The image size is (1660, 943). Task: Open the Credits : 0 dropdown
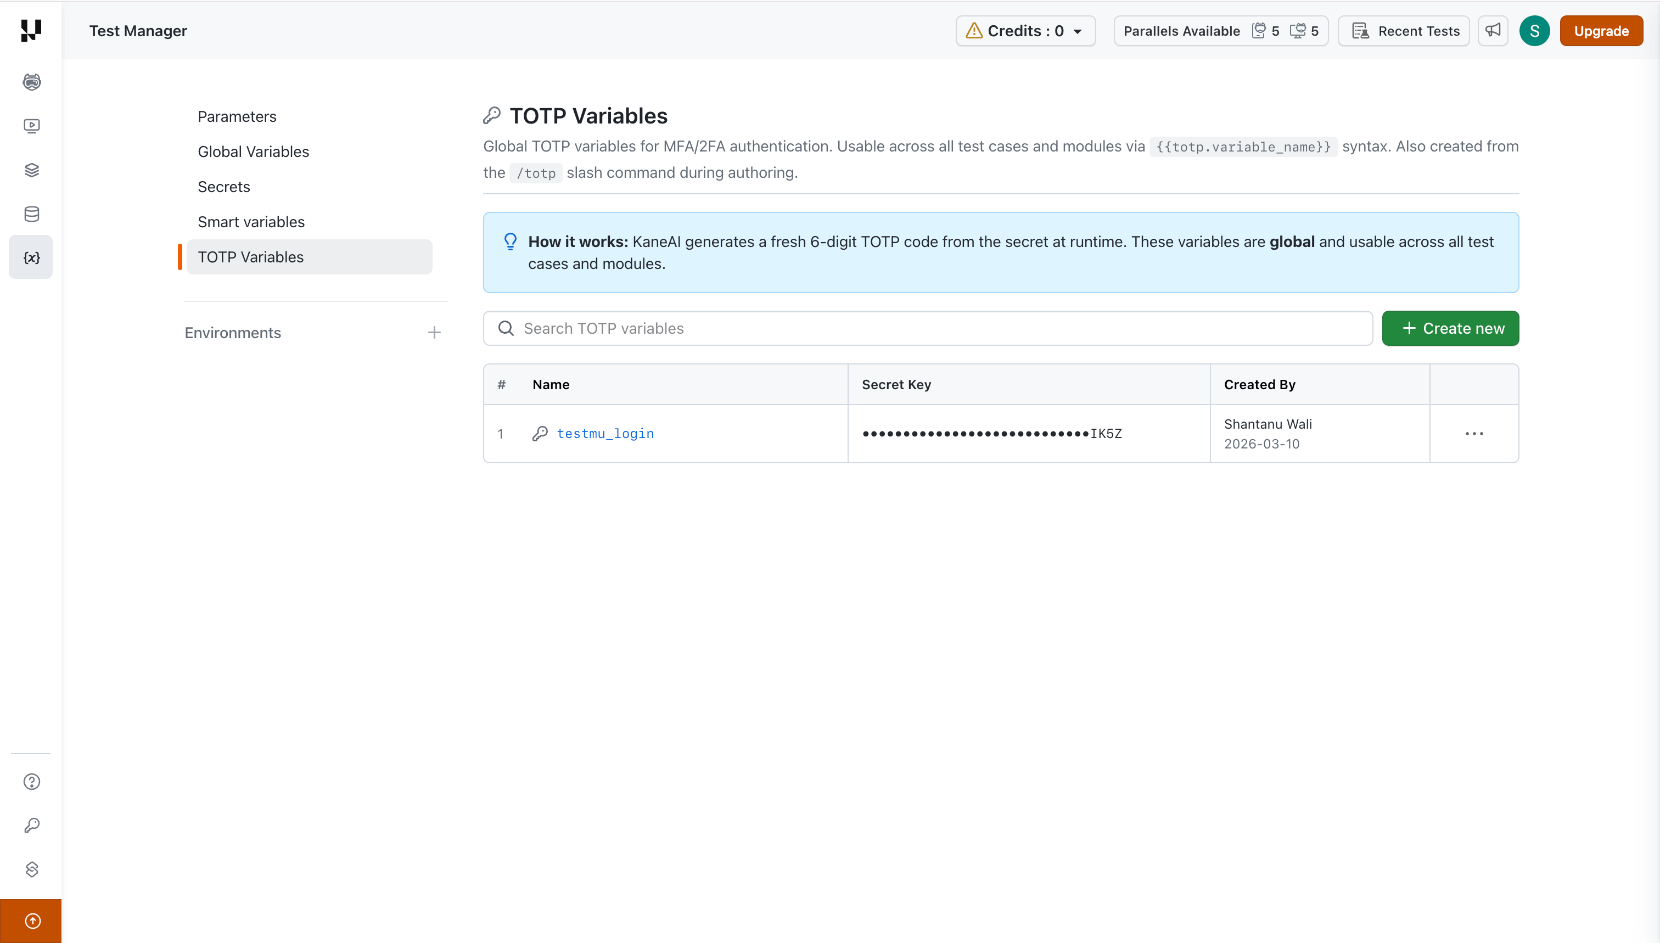coord(1025,30)
